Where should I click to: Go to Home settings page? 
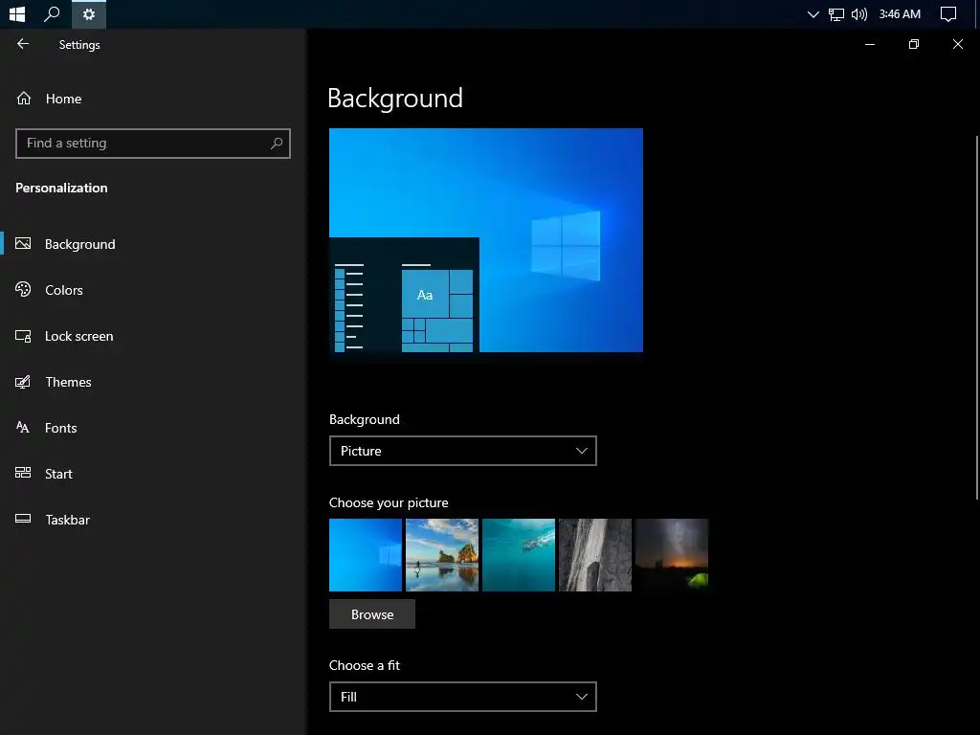pyautogui.click(x=63, y=99)
